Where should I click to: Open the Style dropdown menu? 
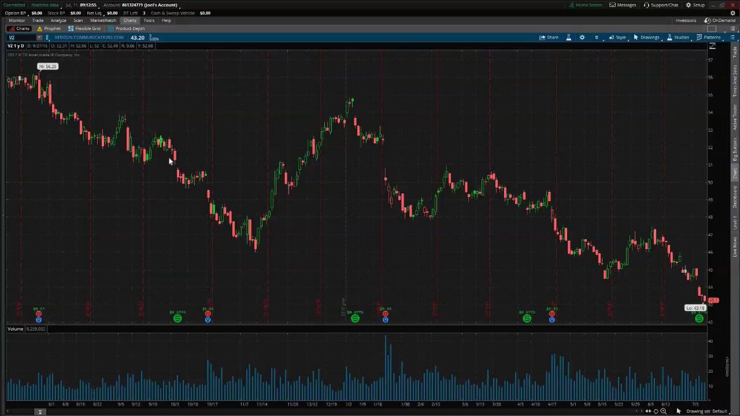(x=617, y=38)
